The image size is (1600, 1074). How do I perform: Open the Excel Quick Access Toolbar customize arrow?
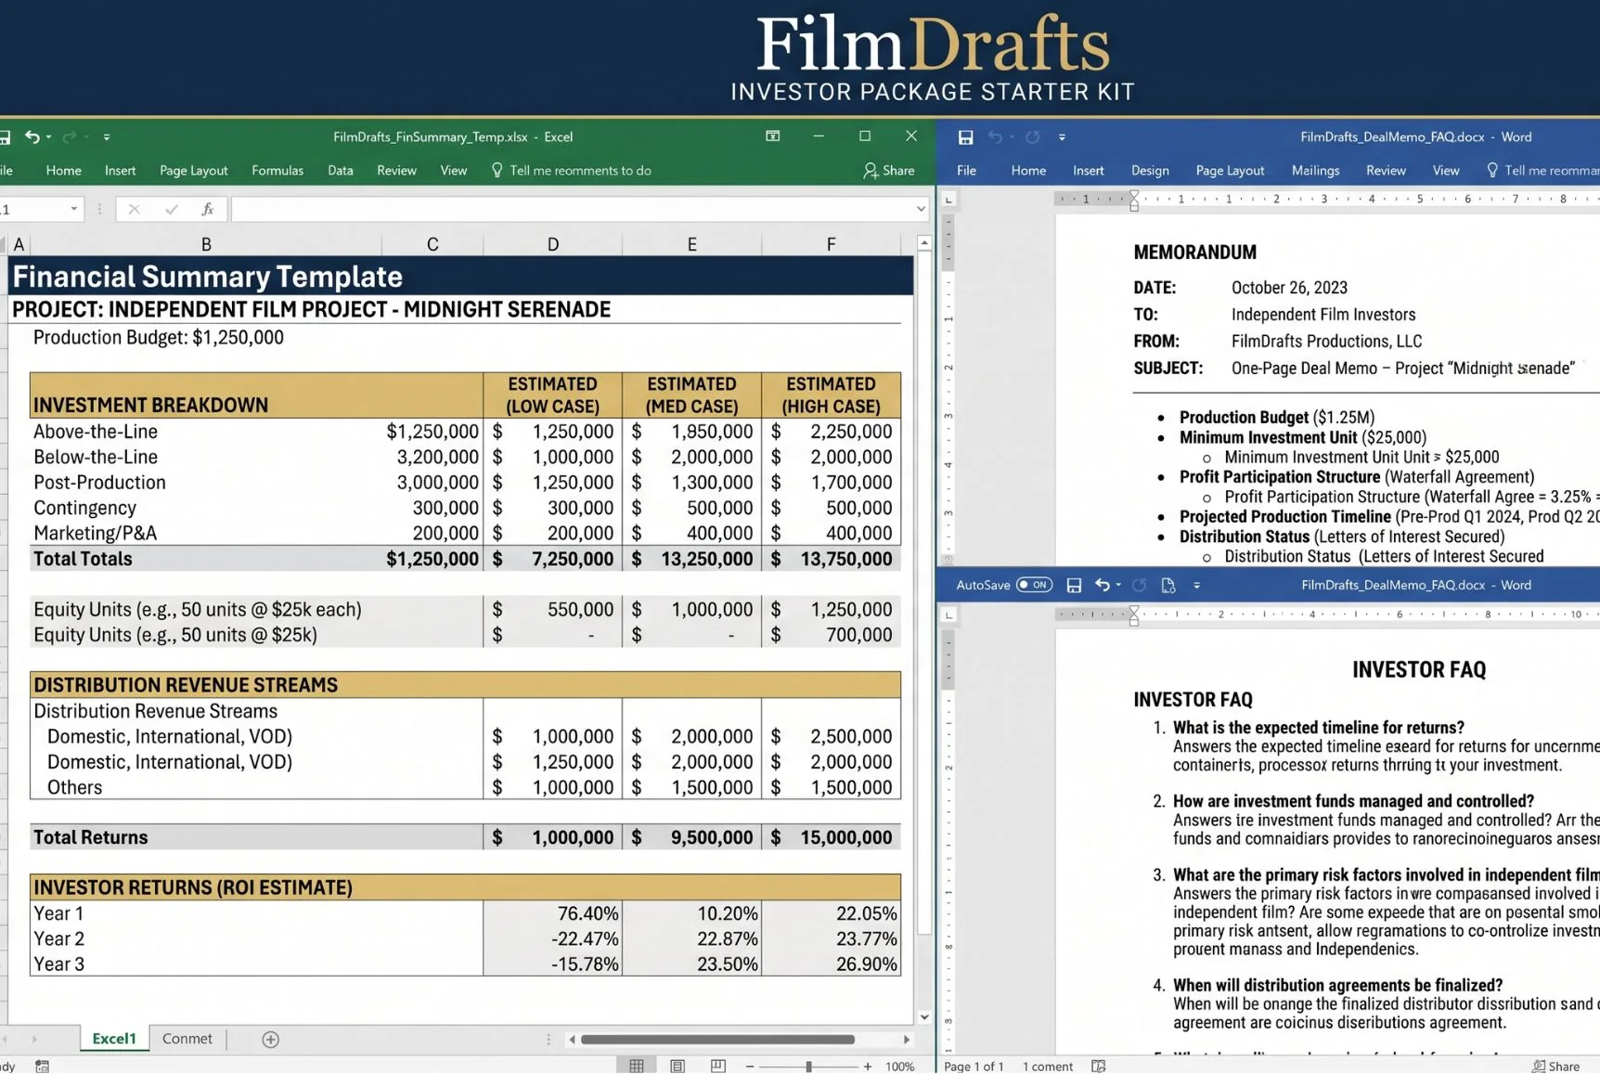click(107, 137)
